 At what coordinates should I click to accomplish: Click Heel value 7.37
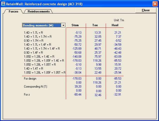[119, 36]
